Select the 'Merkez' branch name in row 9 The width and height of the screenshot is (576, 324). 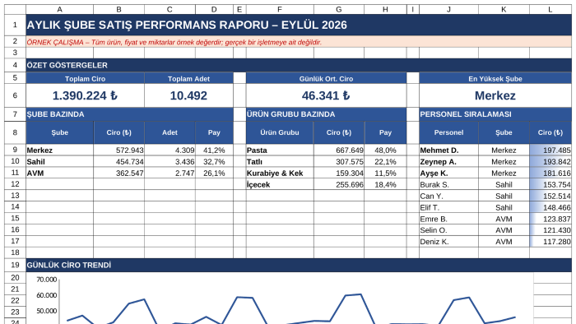coord(59,150)
